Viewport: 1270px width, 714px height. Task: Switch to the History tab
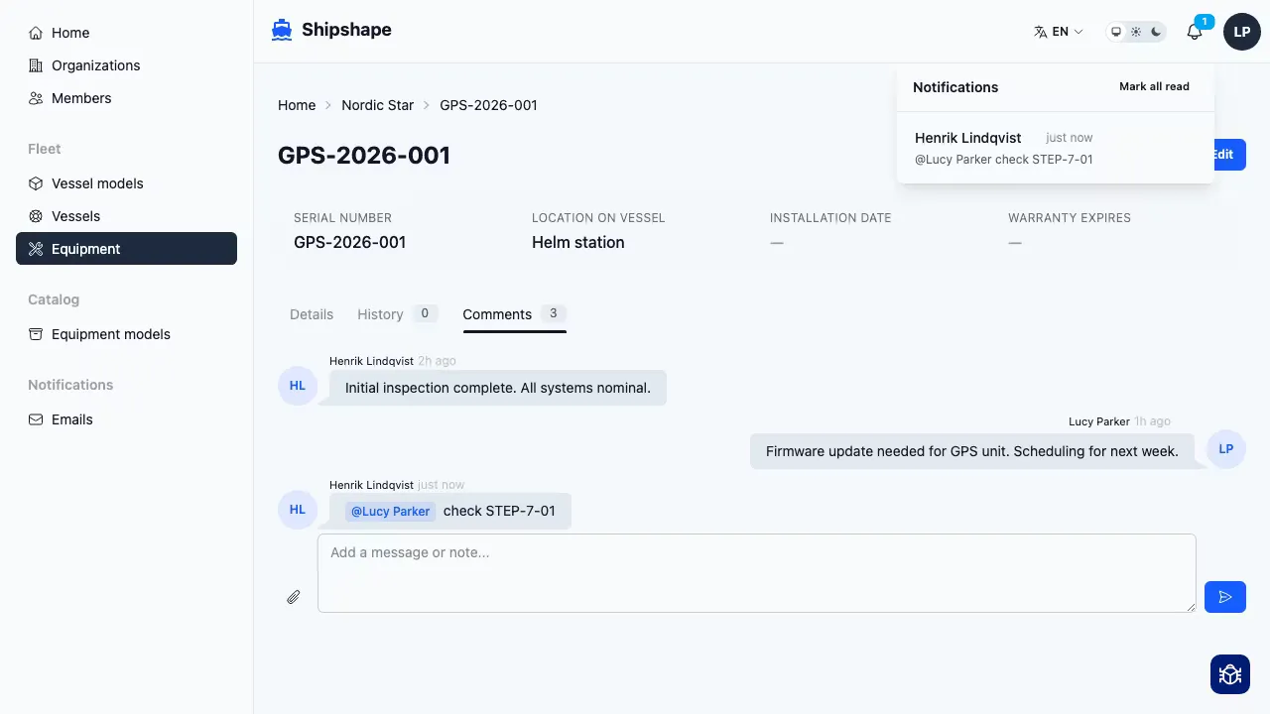380,314
